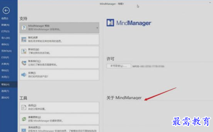Viewport: 213px width, 132px height.
Task: Select 新建(N) in the sidebar
Action: pos(5,25)
